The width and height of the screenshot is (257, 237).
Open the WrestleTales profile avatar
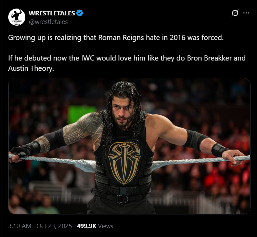click(x=17, y=17)
